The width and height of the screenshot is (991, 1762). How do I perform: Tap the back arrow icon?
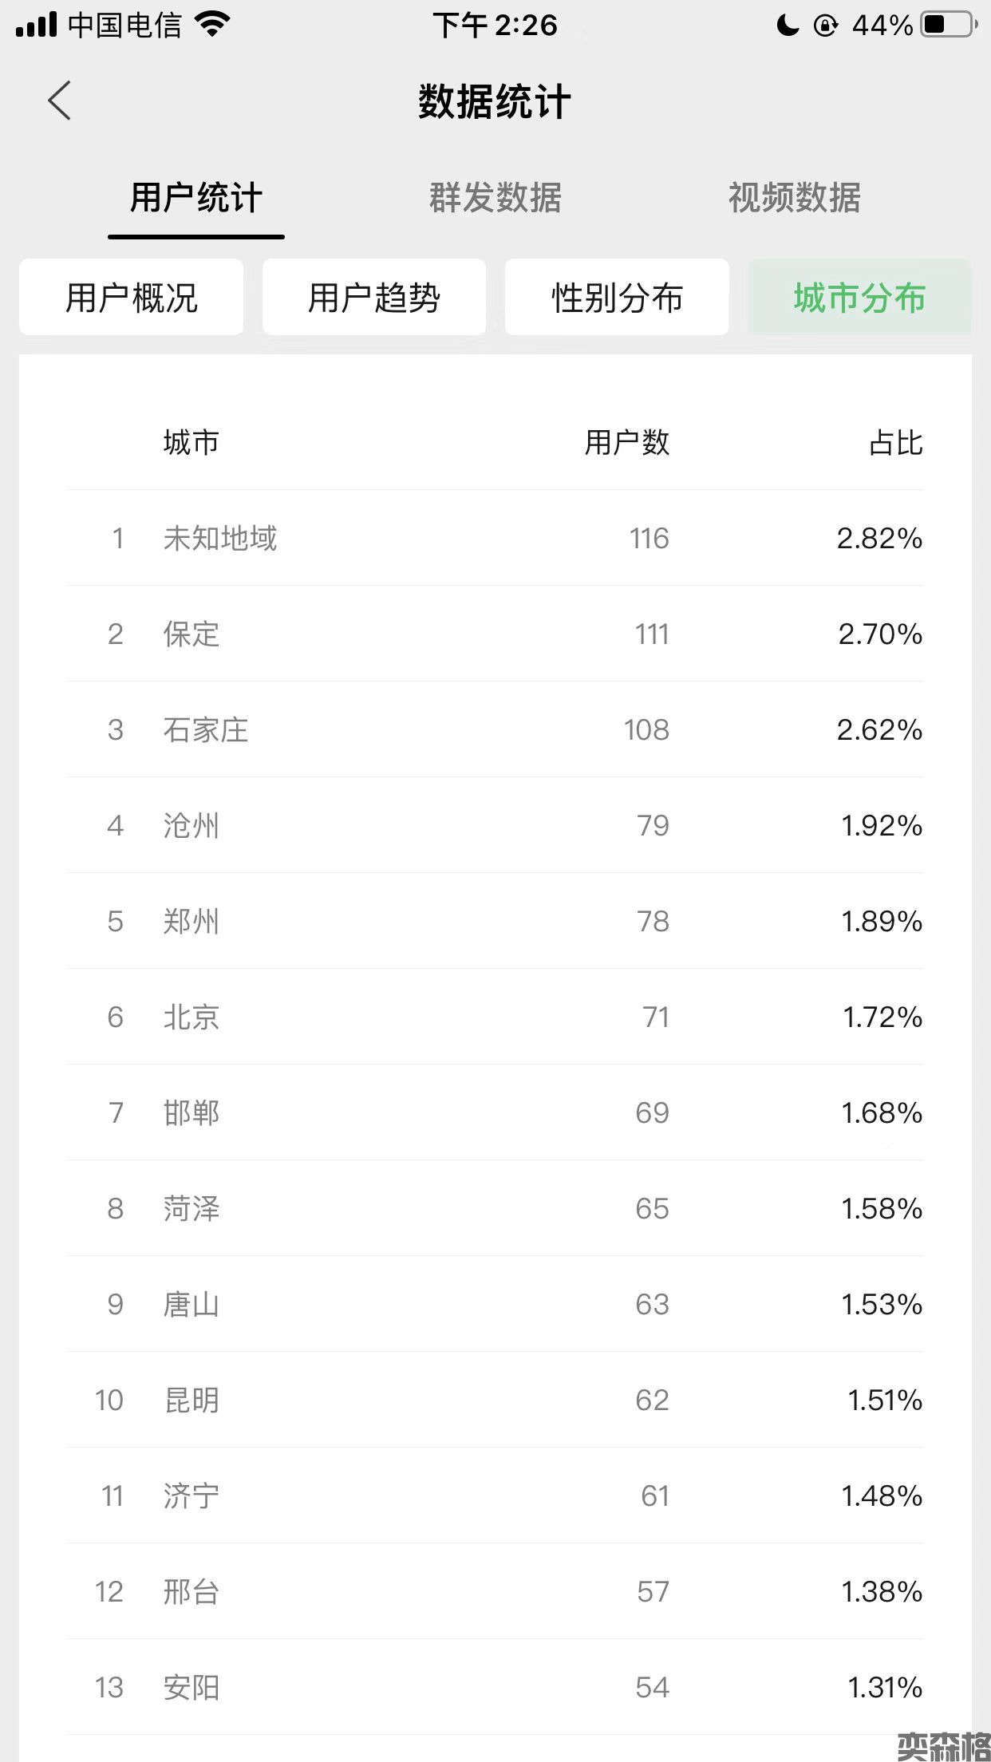click(60, 101)
